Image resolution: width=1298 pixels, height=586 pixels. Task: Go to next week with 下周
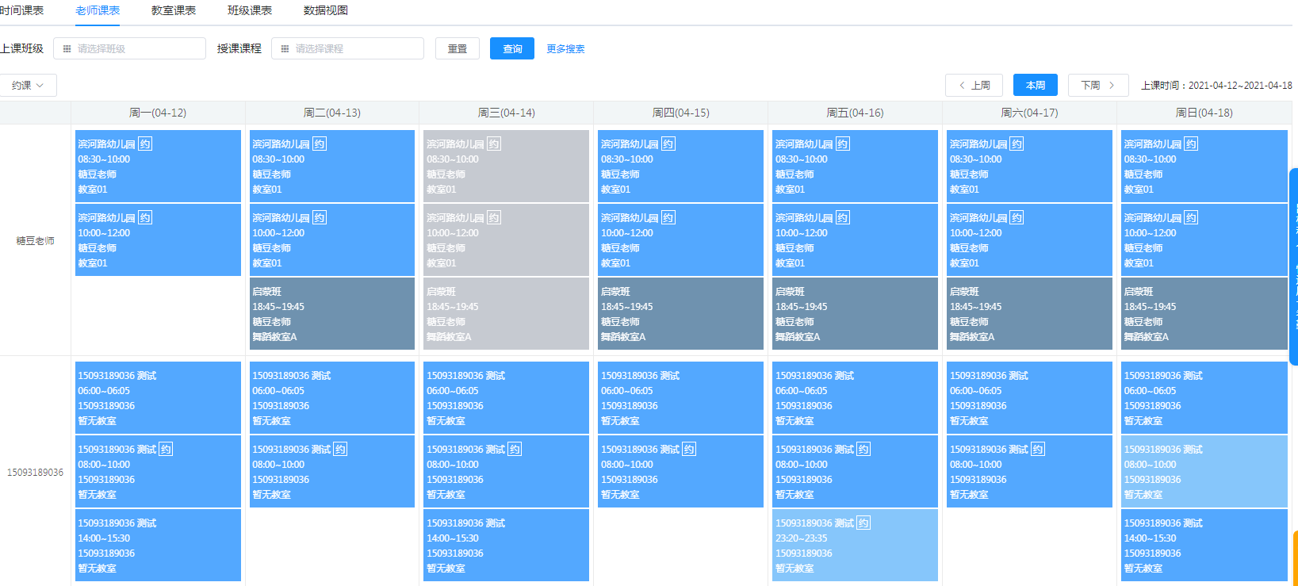tap(1098, 85)
